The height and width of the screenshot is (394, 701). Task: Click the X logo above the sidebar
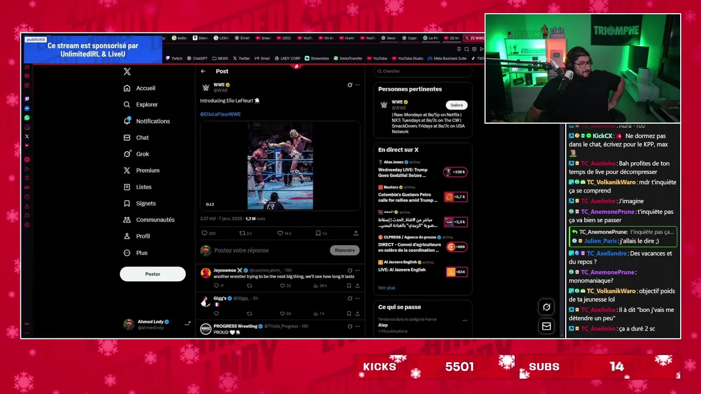(127, 72)
